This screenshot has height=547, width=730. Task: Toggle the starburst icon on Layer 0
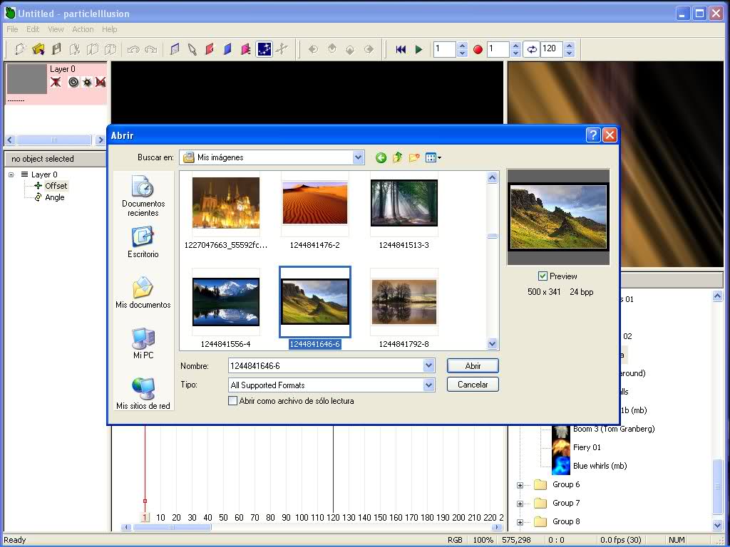pos(87,83)
